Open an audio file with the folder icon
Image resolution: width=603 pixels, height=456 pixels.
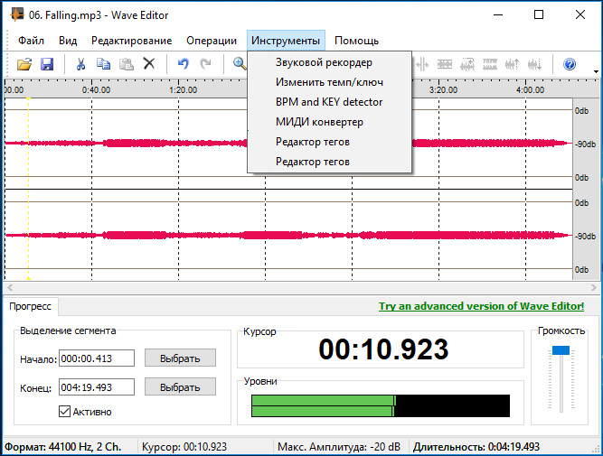[x=24, y=64]
